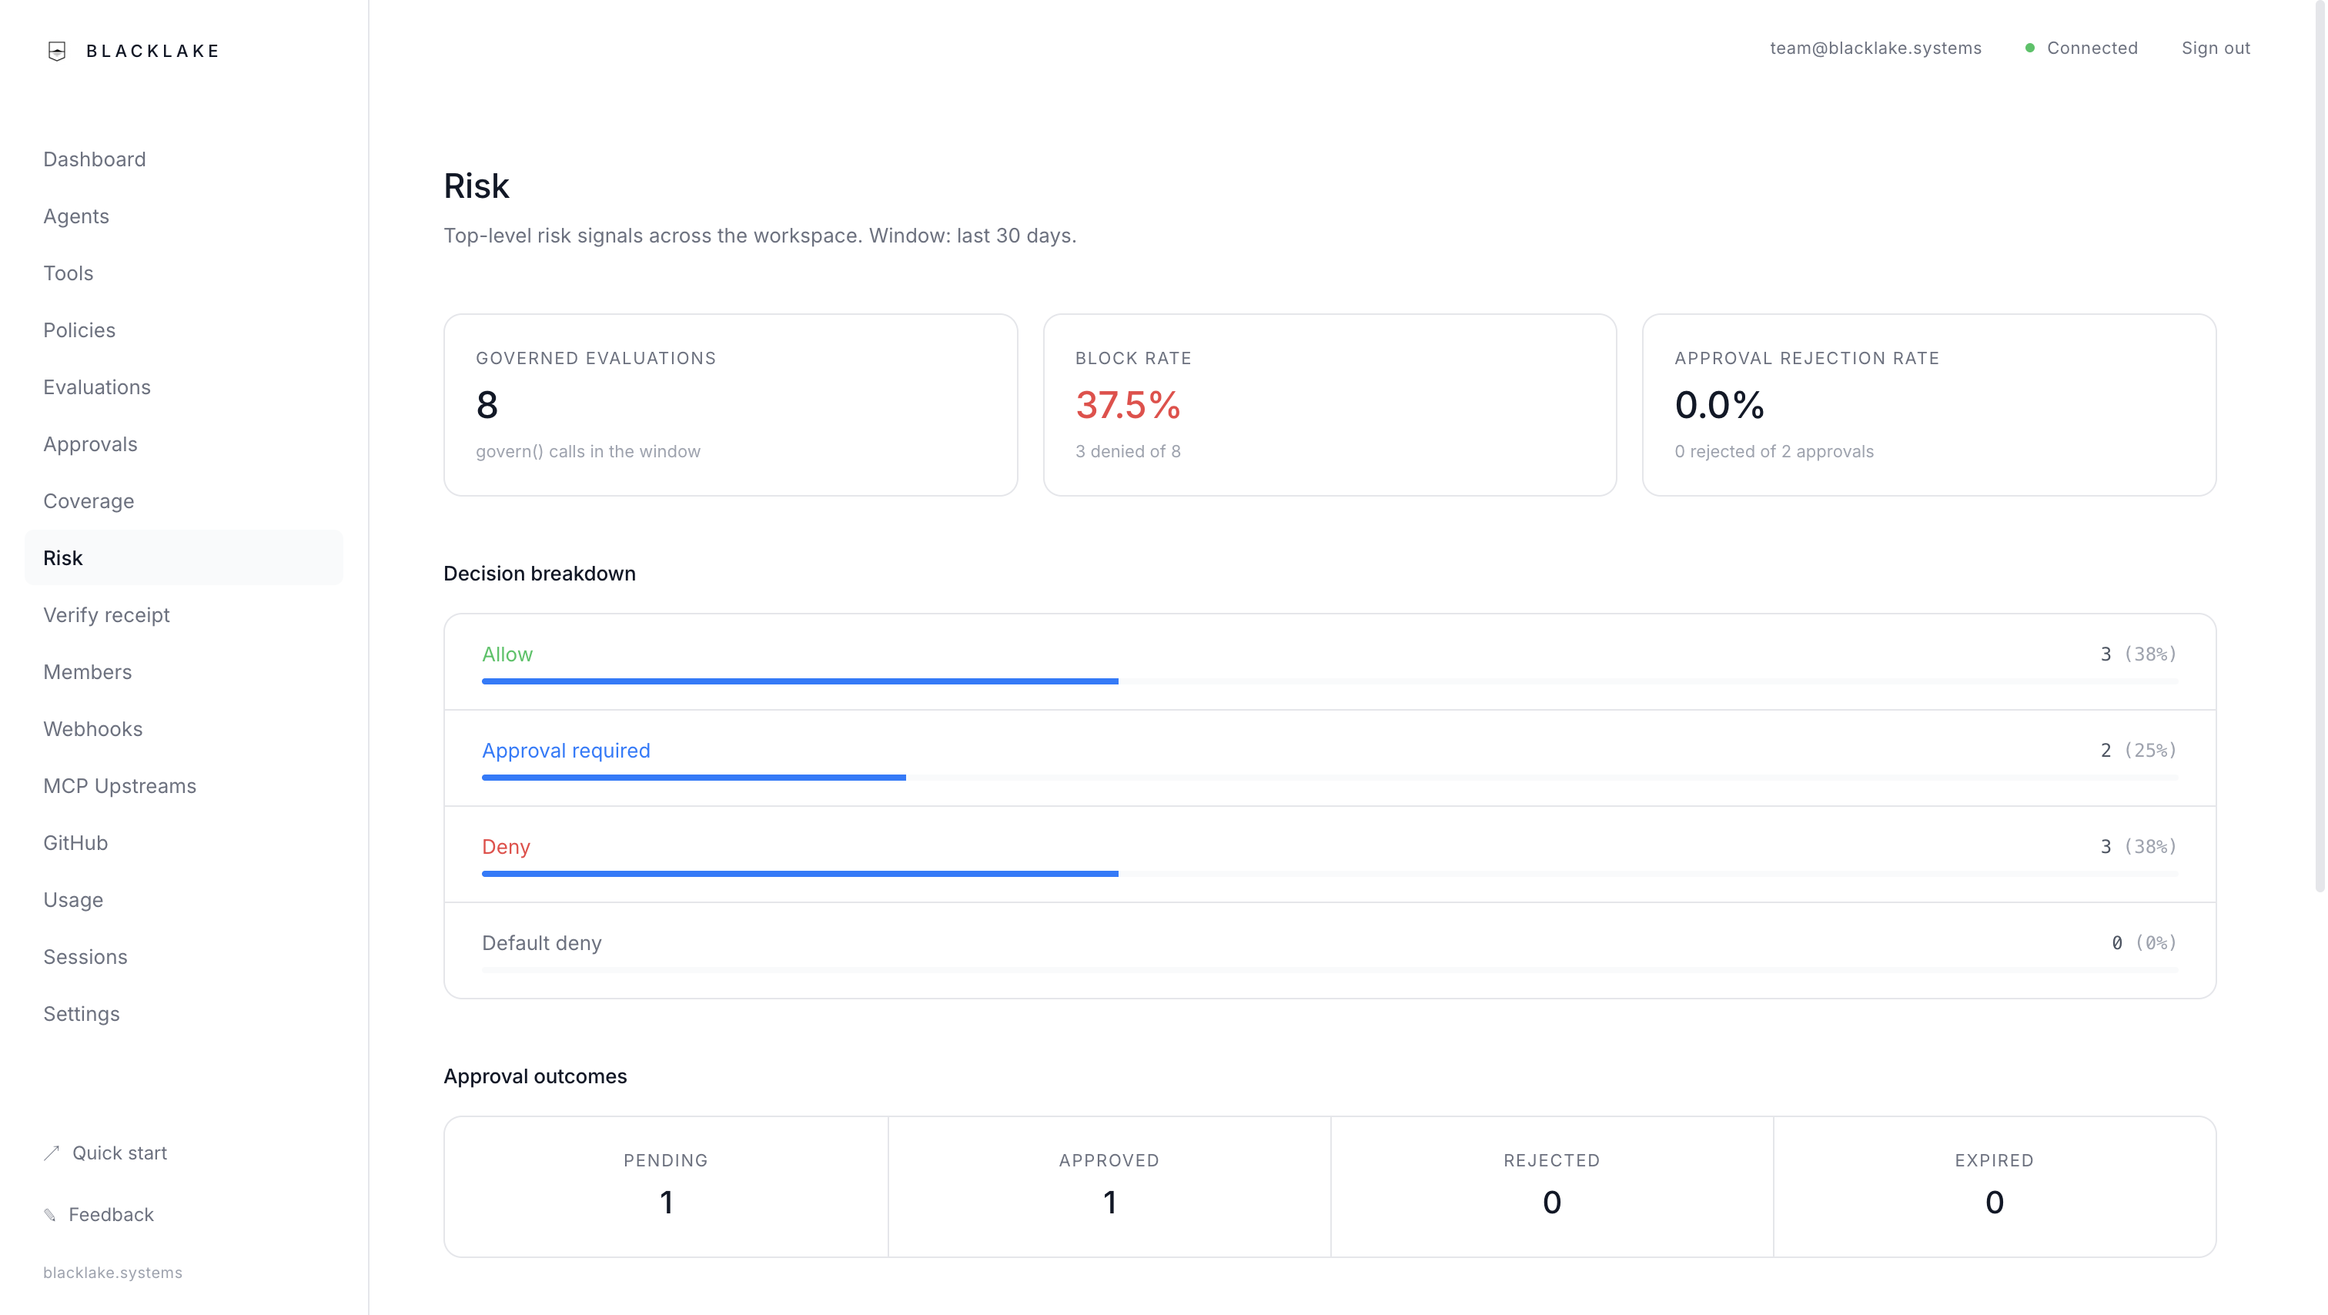
Task: Click the Governed Evaluations value 8
Action: pos(487,405)
